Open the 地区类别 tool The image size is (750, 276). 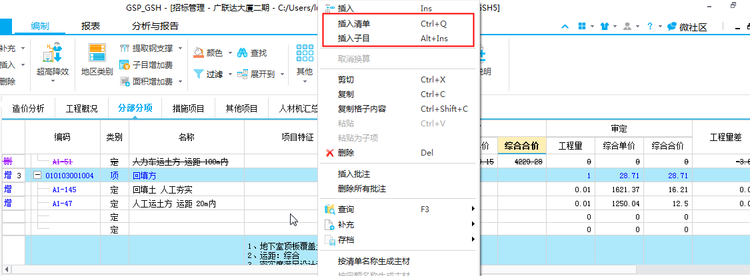click(97, 53)
